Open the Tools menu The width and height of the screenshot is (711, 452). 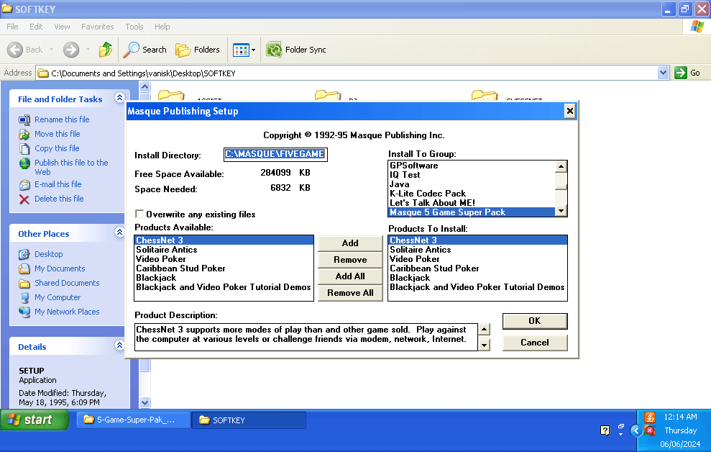tap(134, 27)
